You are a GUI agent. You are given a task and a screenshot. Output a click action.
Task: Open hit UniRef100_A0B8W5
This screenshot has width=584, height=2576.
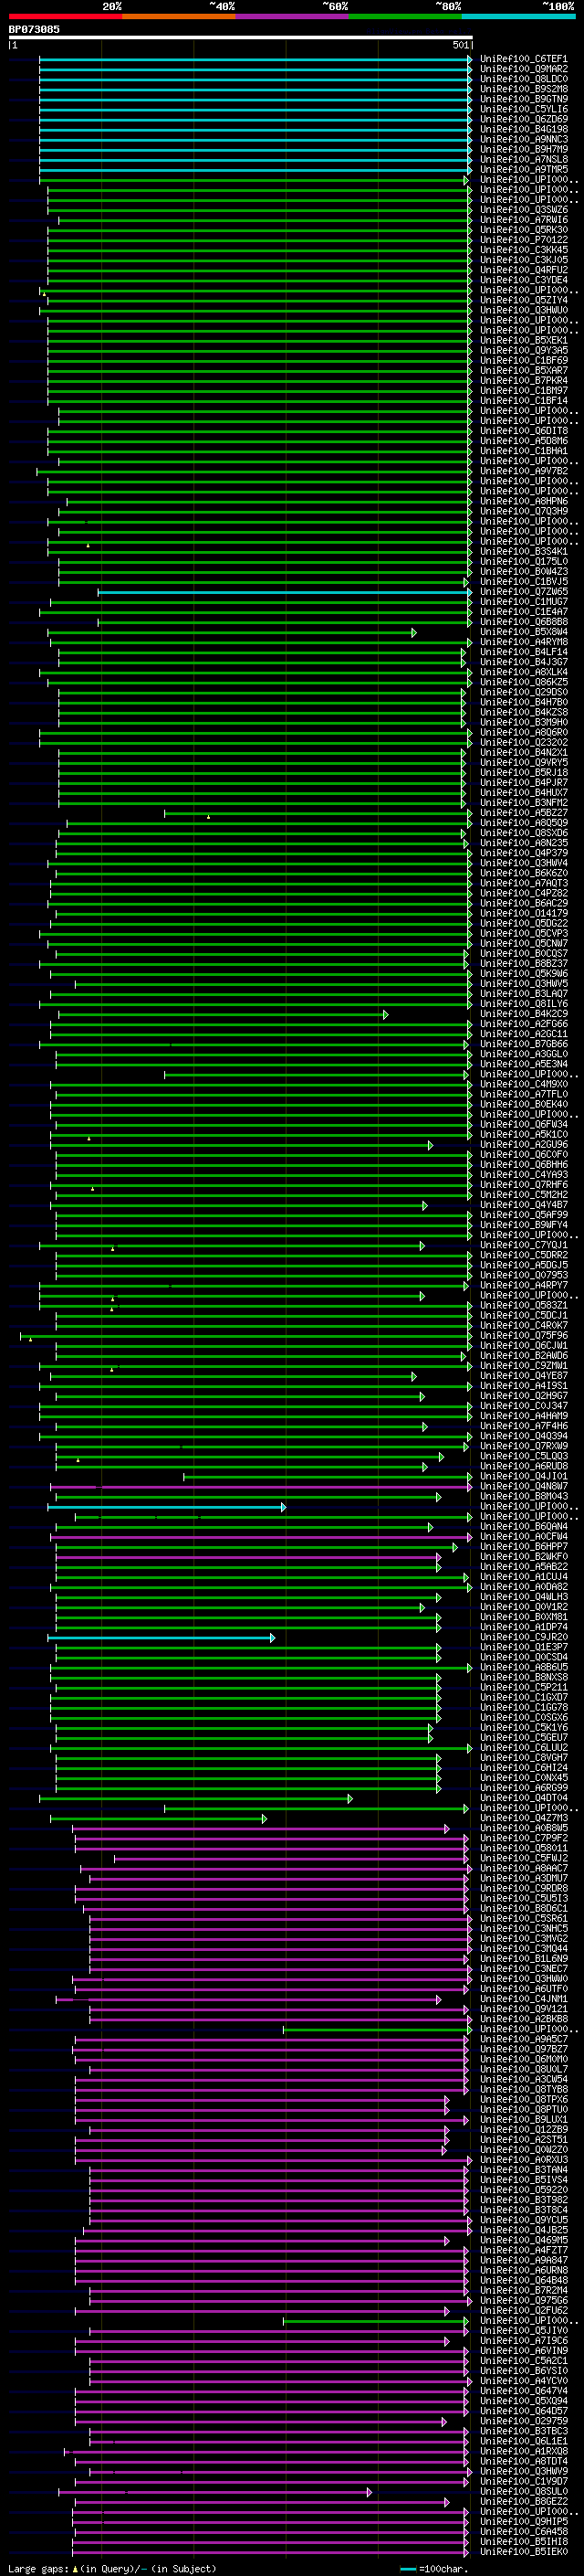click(524, 1828)
